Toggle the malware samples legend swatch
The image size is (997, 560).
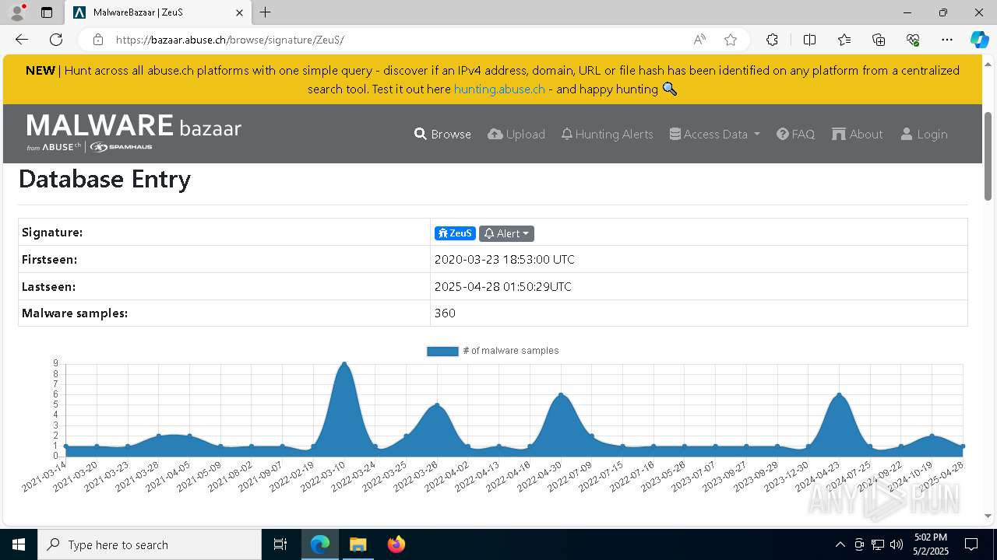pos(442,351)
